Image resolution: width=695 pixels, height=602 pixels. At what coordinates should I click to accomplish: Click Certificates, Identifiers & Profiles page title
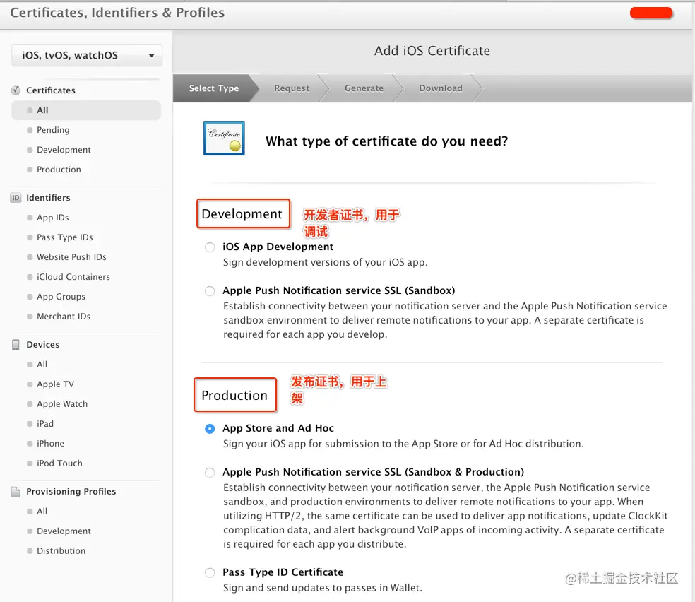pyautogui.click(x=117, y=13)
